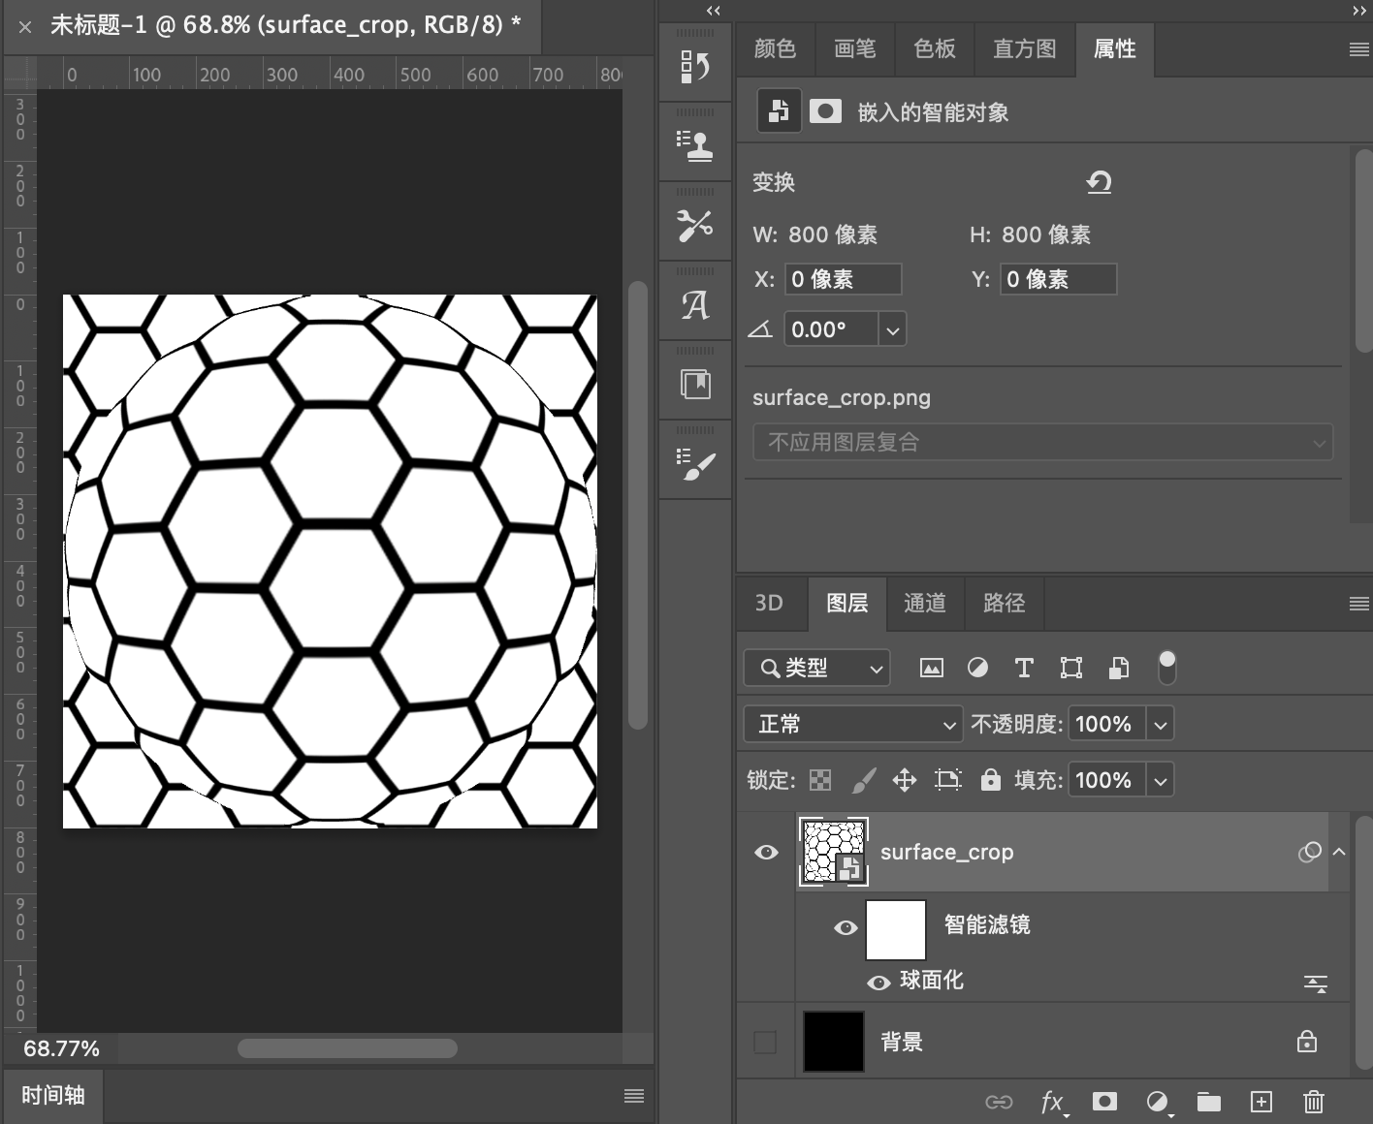Open the rotation angle dropdown arrow
The height and width of the screenshot is (1124, 1373).
point(893,330)
